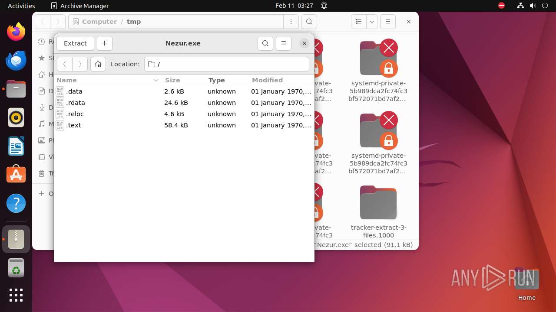Close the Files window
The image size is (556, 312).
click(x=409, y=22)
